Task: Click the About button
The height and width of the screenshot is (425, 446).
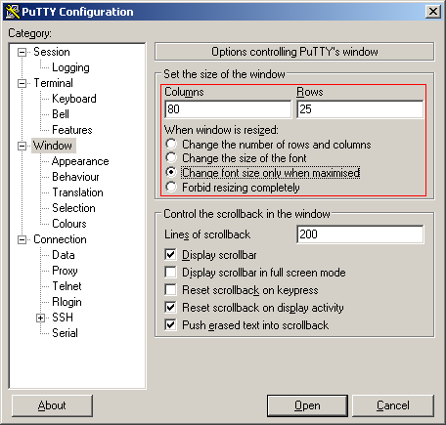Action: coord(52,405)
